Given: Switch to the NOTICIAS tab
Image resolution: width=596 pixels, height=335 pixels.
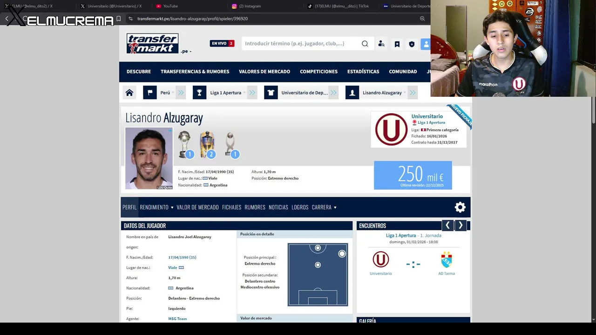Looking at the screenshot, I should coord(278,208).
